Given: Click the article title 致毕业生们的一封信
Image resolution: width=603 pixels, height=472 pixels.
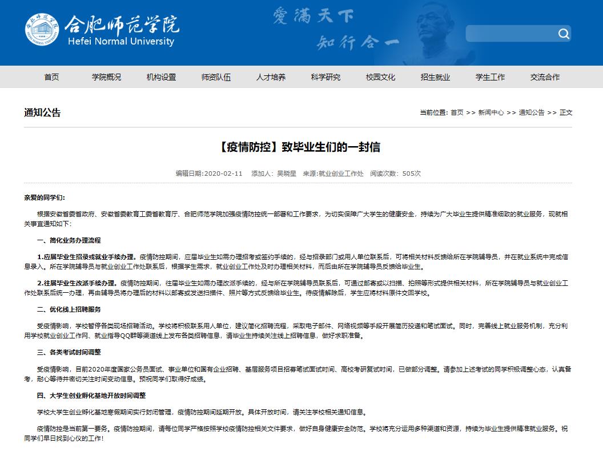Looking at the screenshot, I should click(301, 147).
